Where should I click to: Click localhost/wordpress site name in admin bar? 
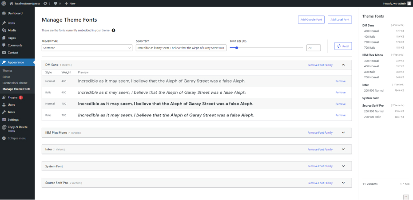(28, 4)
